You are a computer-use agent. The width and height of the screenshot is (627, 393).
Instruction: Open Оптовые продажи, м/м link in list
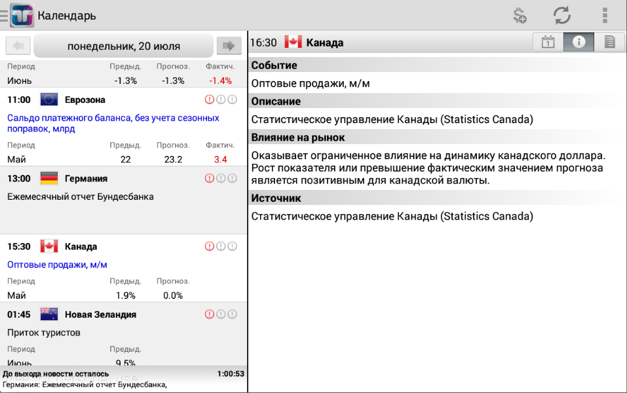pyautogui.click(x=57, y=265)
